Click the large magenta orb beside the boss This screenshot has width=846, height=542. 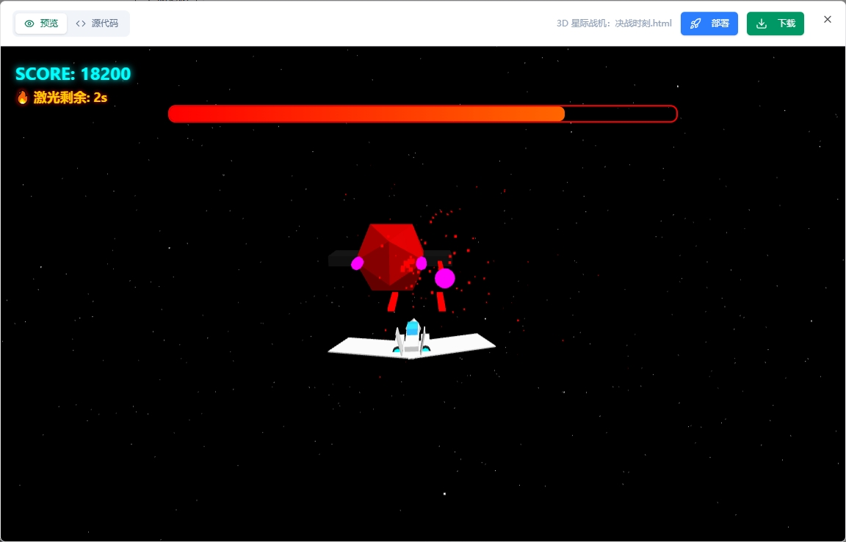point(445,279)
